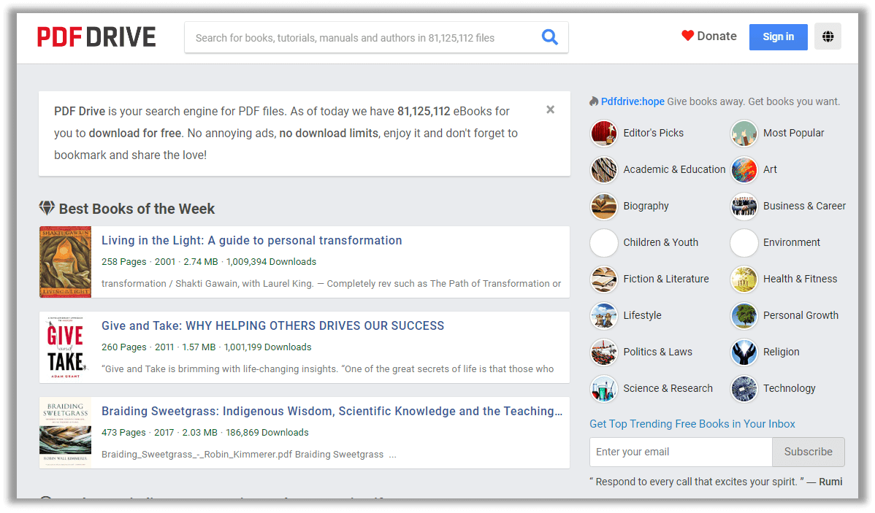Click the Business & Career category icon
Image resolution: width=875 pixels, height=513 pixels.
[744, 207]
